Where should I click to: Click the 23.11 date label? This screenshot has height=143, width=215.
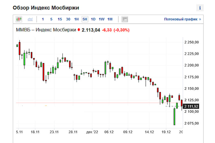point(54,132)
